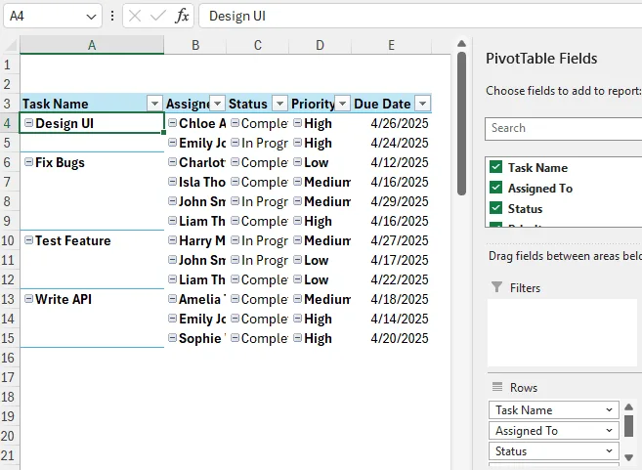Open the Name Box dropdown arrow
The image size is (642, 470).
91,17
